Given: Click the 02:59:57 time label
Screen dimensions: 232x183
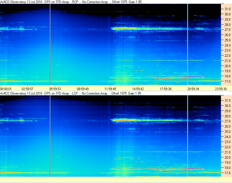Looking at the screenshot, I should click(28, 89).
